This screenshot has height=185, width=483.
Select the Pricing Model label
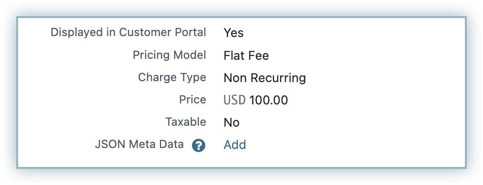[169, 55]
